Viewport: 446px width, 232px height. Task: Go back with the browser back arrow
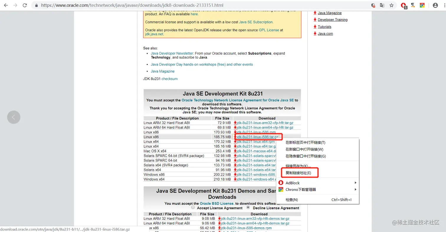pos(6,5)
